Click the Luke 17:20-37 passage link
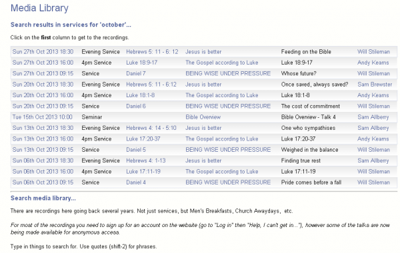Screen dimensions: 400x253 143,139
